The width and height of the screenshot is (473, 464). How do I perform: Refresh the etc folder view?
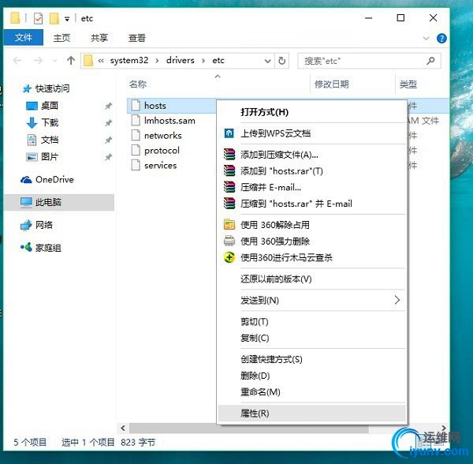[281, 61]
